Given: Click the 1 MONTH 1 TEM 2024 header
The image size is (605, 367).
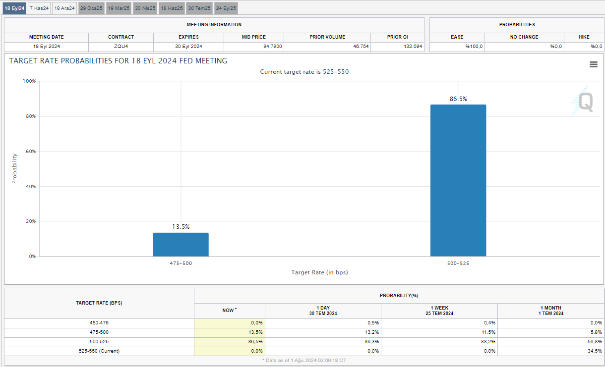Looking at the screenshot, I should coord(550,311).
